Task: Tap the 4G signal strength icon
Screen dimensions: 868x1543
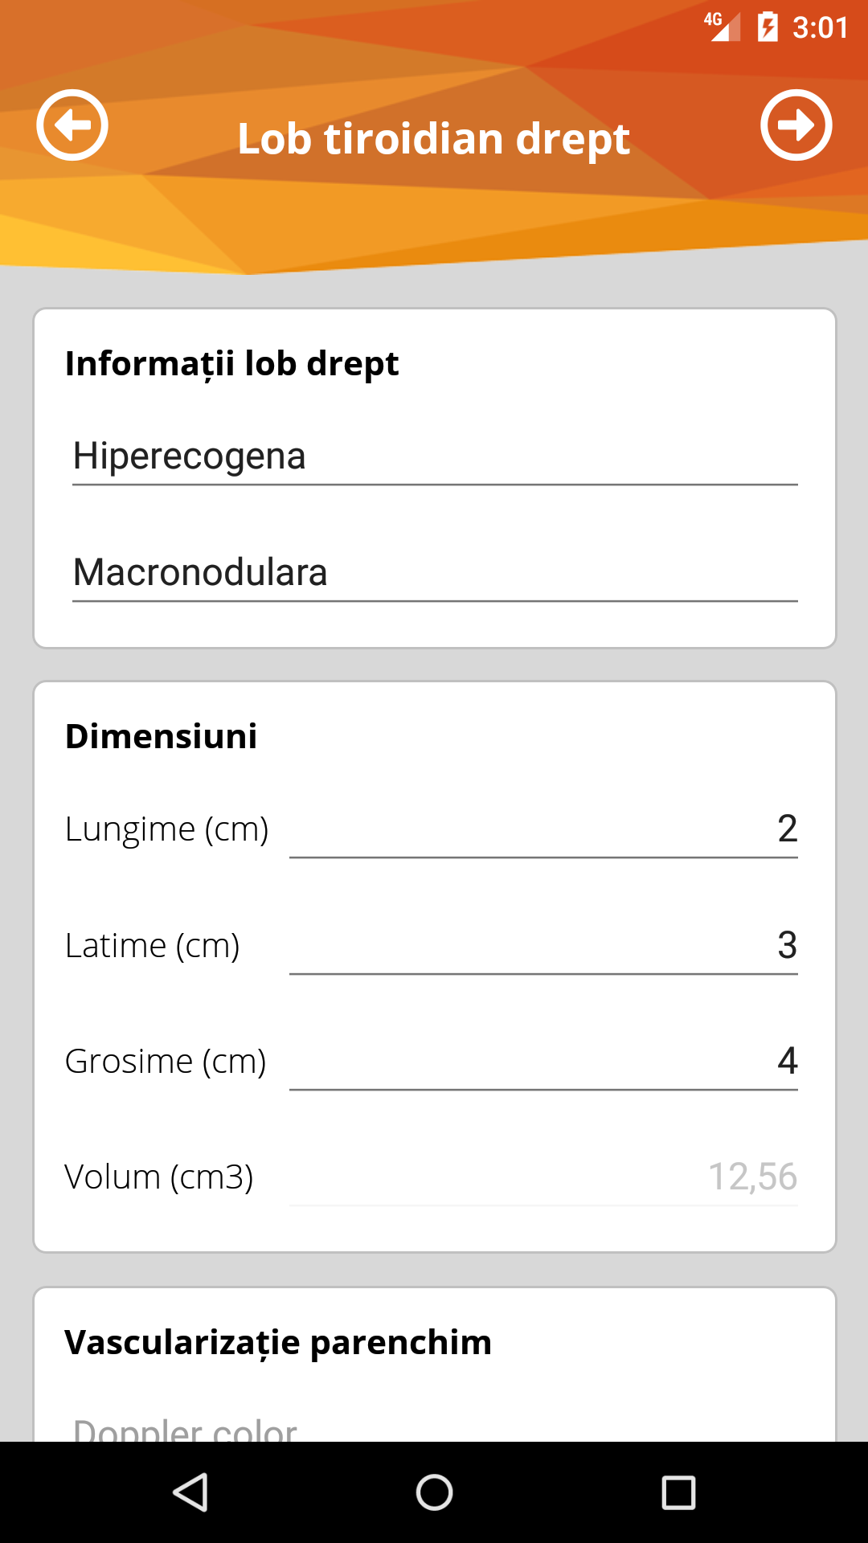Action: [722, 26]
